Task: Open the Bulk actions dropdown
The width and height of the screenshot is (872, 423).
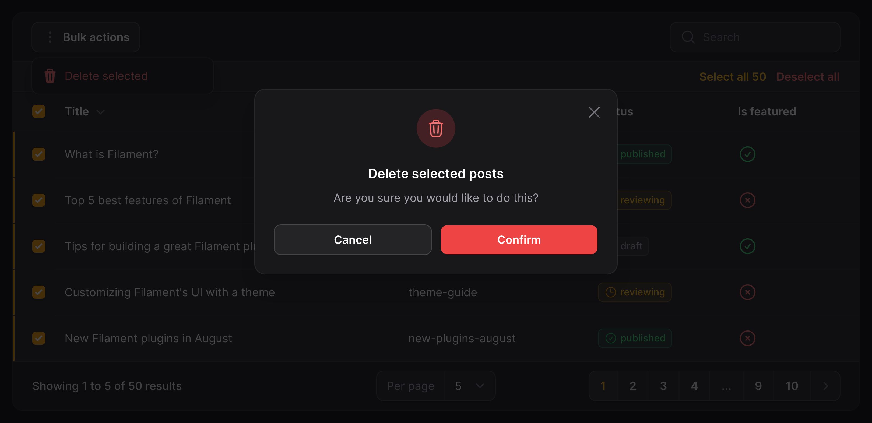Action: pos(86,37)
